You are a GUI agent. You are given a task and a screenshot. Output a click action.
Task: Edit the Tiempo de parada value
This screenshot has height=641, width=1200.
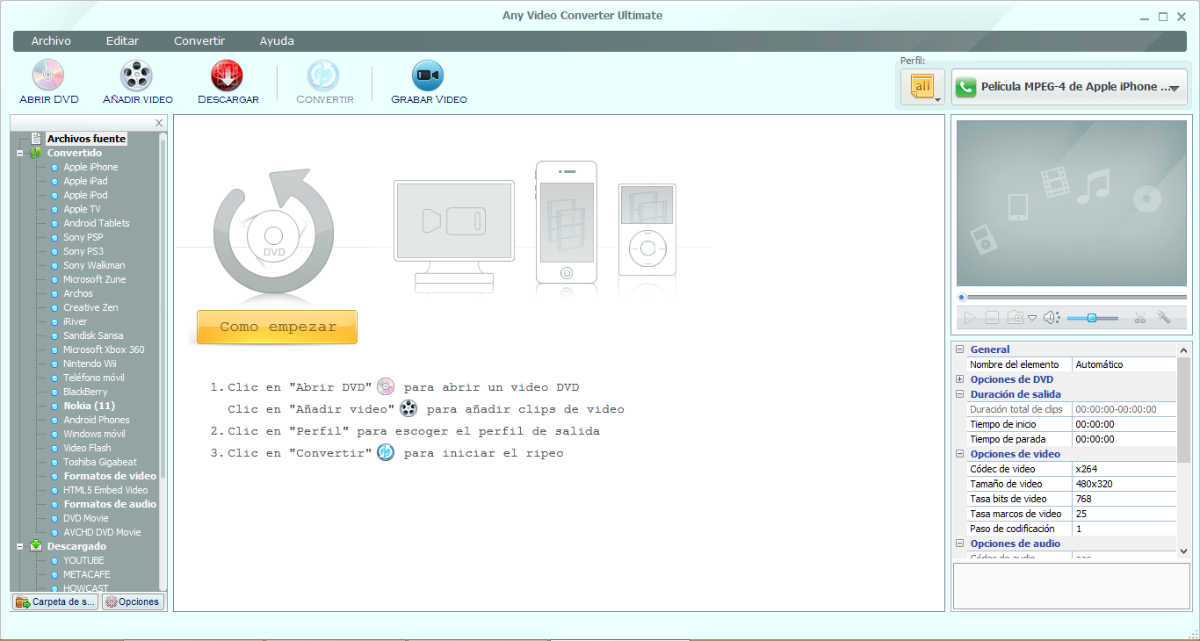coord(1124,439)
